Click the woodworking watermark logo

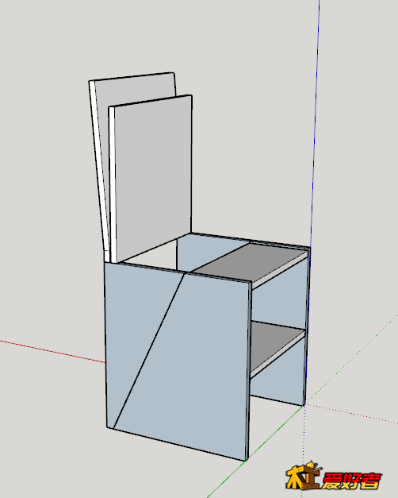tap(334, 476)
